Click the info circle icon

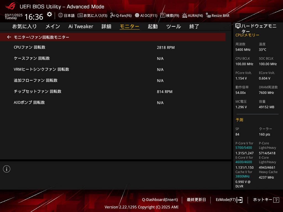[7, 169]
